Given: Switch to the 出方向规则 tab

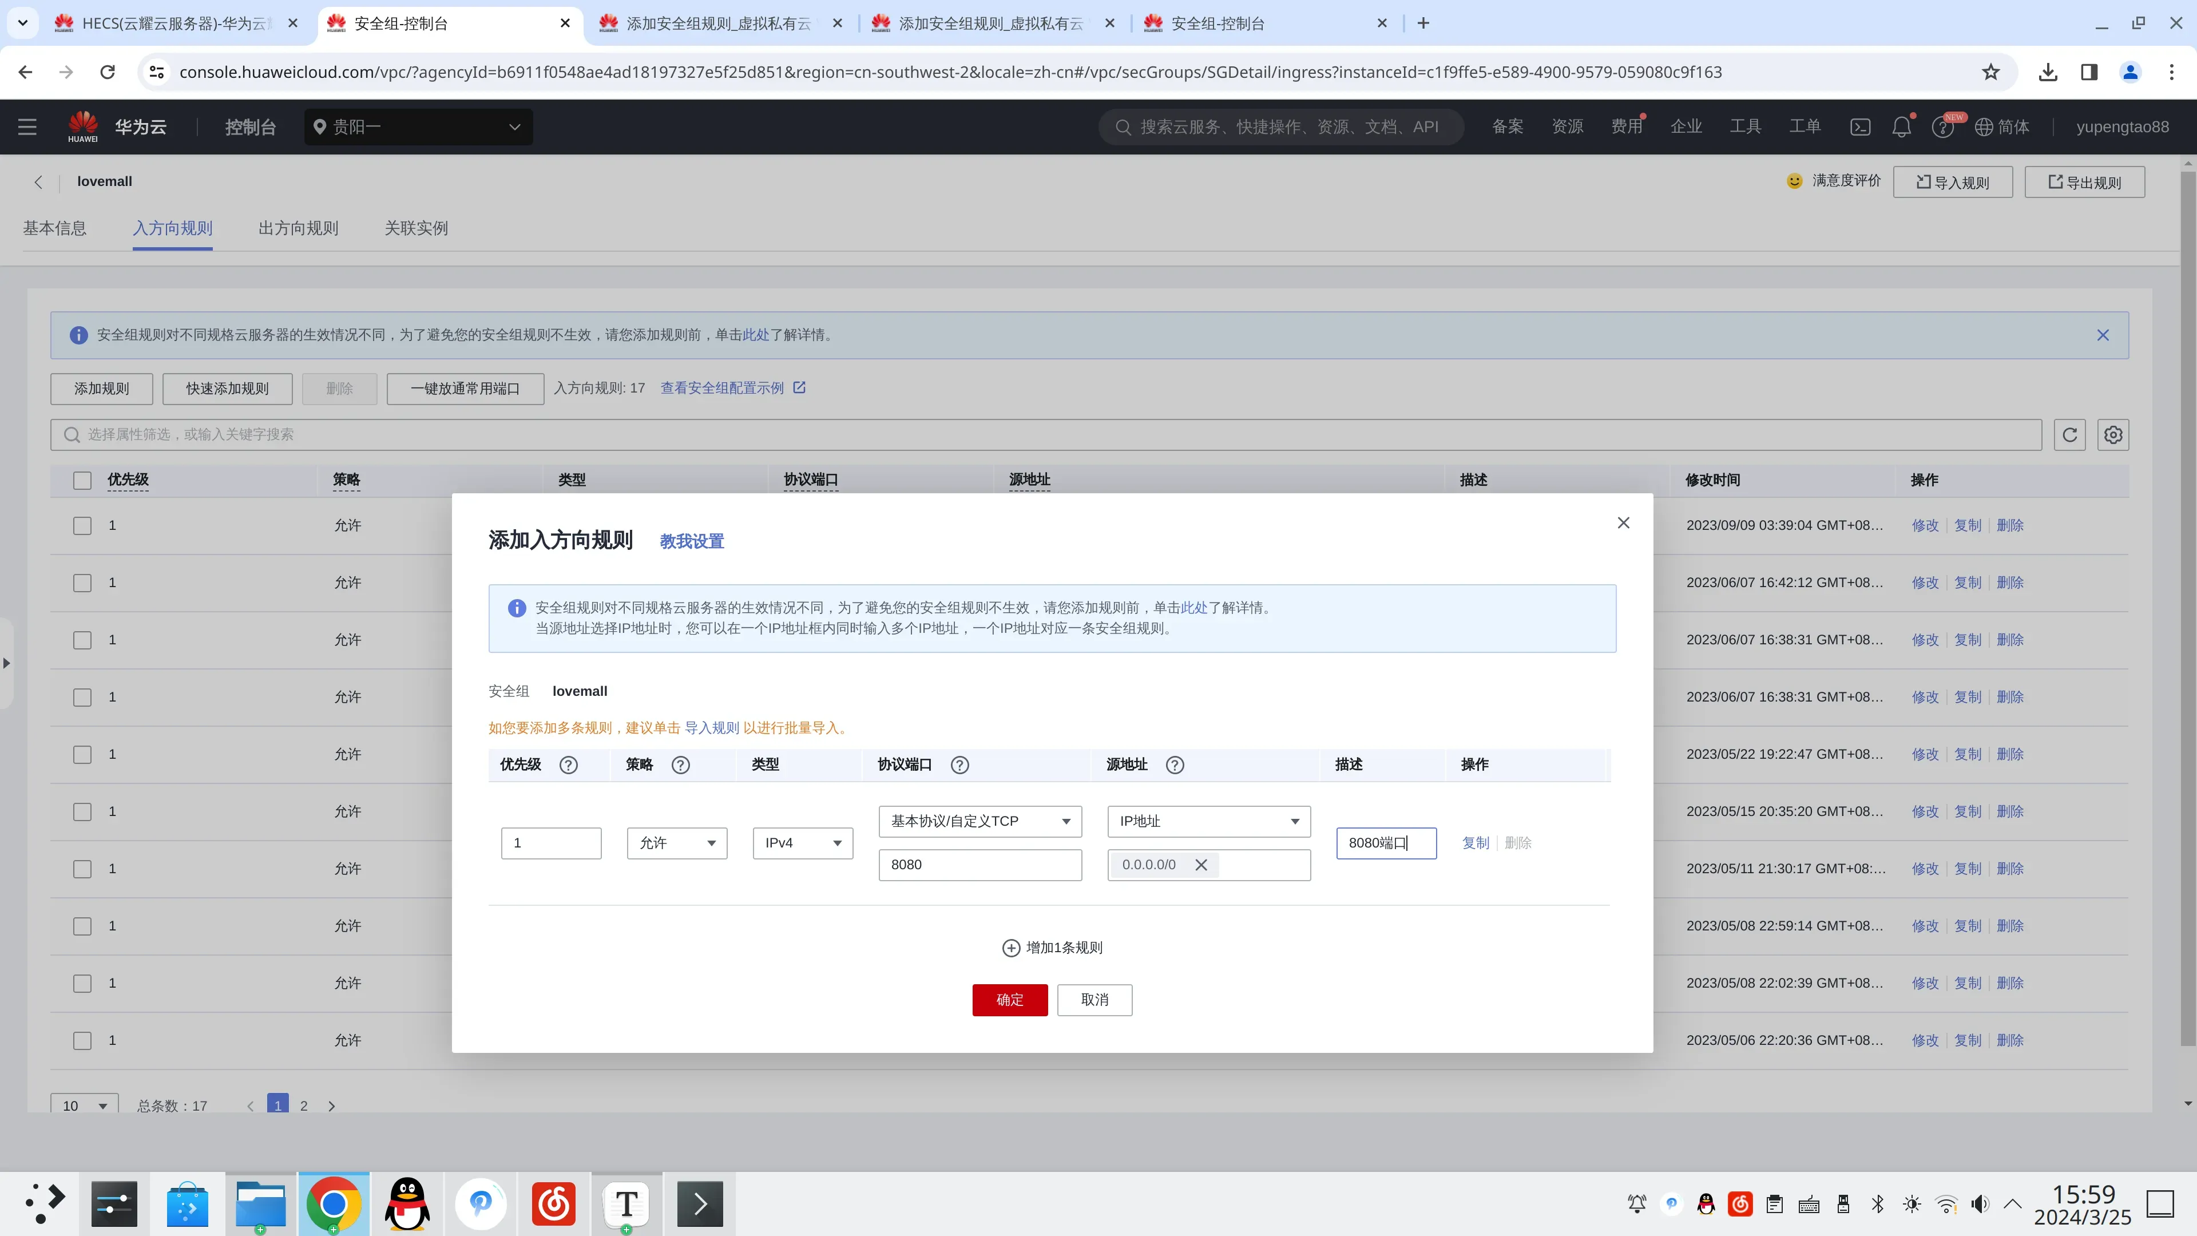Looking at the screenshot, I should [x=298, y=228].
